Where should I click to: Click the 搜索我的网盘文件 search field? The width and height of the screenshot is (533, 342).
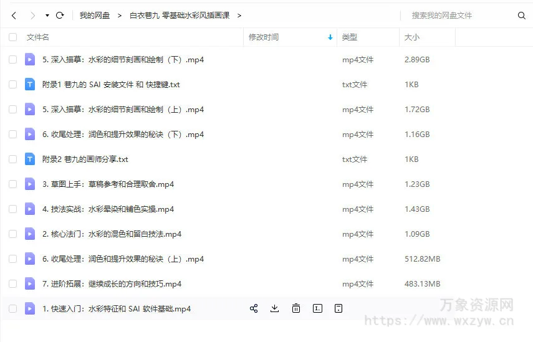coord(458,15)
